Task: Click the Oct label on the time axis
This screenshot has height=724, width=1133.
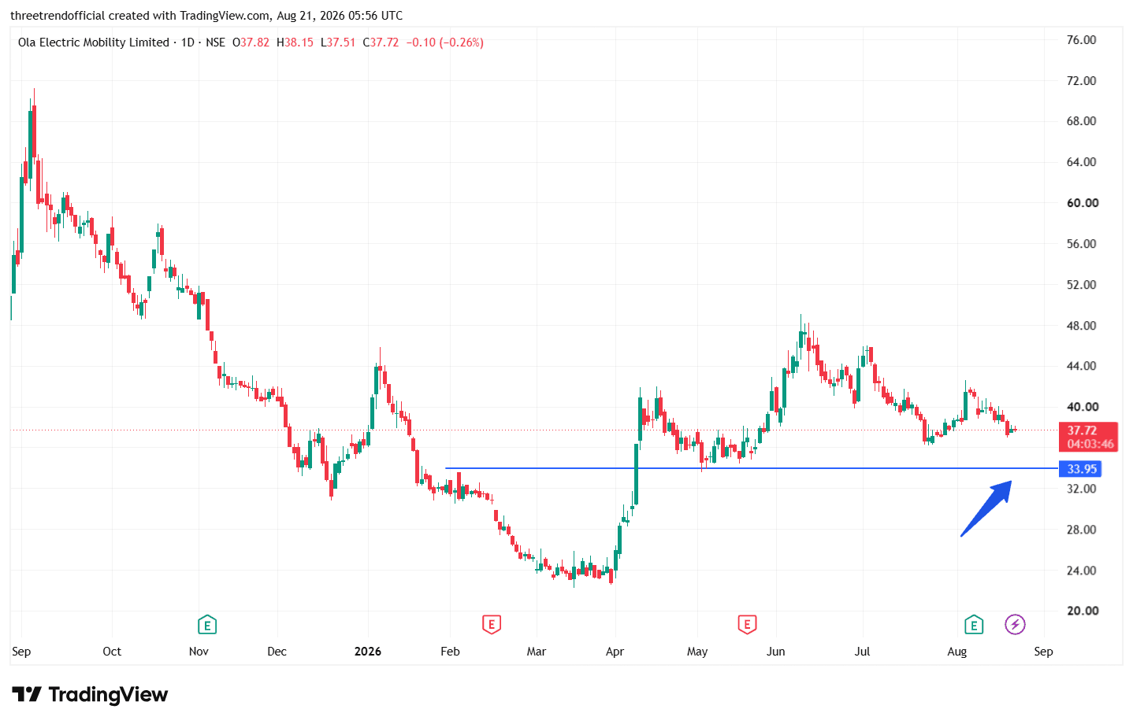Action: pos(112,652)
